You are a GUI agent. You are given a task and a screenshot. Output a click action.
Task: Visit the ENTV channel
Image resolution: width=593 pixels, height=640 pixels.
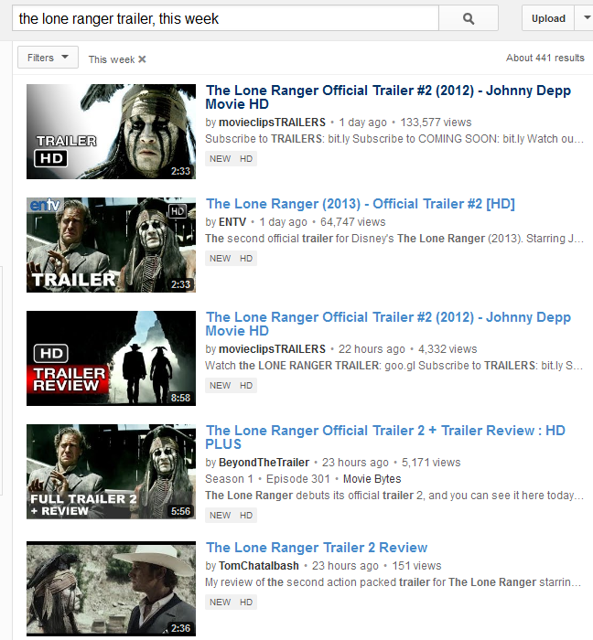click(232, 222)
